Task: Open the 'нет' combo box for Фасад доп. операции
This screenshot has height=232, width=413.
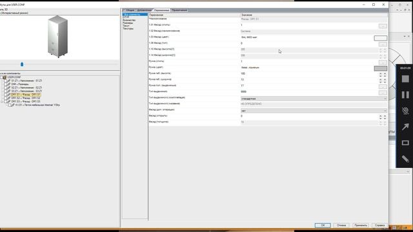Action: [314, 111]
